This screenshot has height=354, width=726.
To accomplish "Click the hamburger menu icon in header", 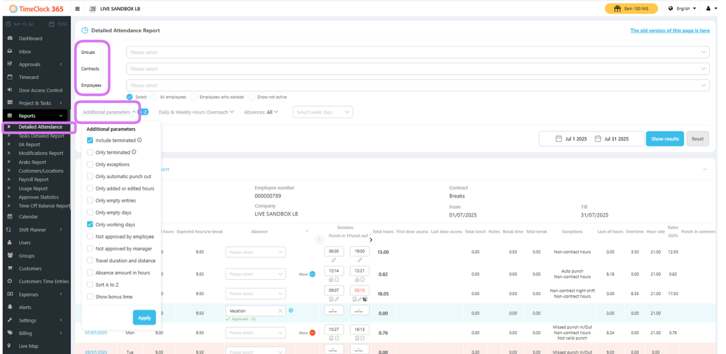I will pyautogui.click(x=78, y=9).
